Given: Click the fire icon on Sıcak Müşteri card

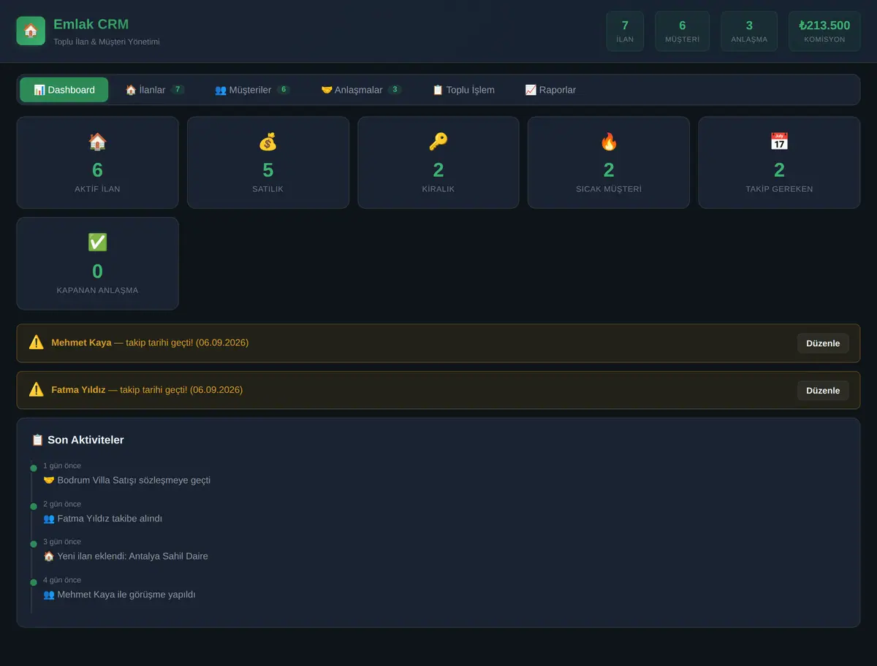Looking at the screenshot, I should coord(609,142).
